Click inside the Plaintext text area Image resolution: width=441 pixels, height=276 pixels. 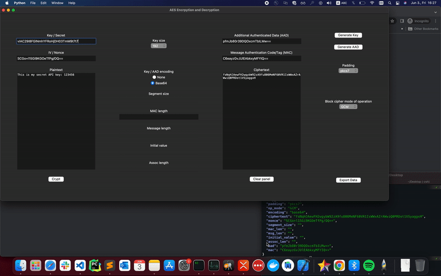point(56,121)
